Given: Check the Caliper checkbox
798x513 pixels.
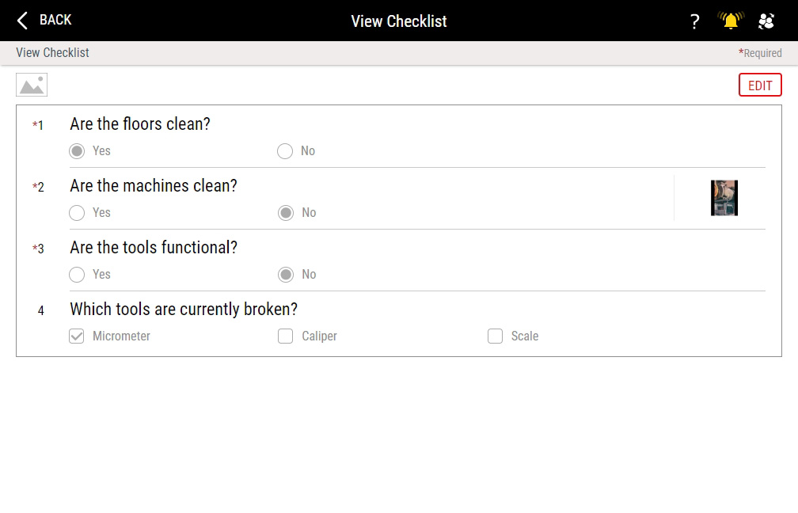Looking at the screenshot, I should (x=285, y=336).
